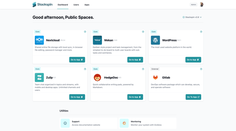
Task: Switch to the Users tab
Action: (76, 5)
